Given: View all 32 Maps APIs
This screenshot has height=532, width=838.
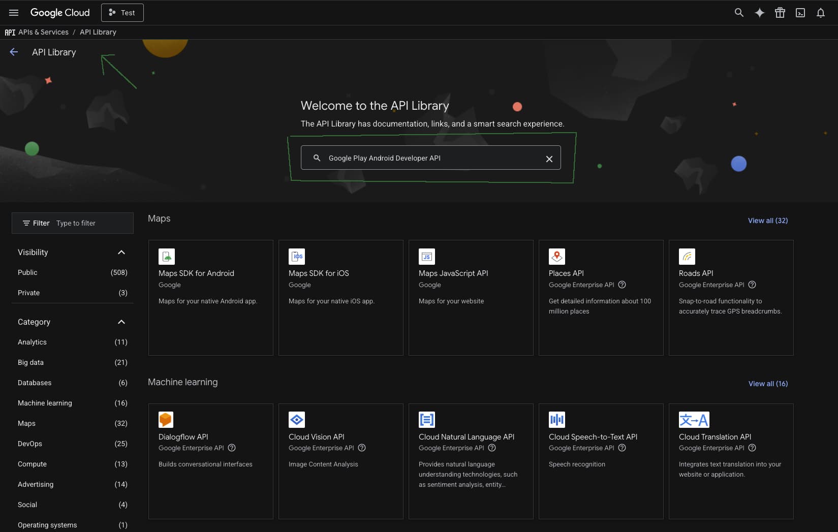Looking at the screenshot, I should [x=768, y=221].
